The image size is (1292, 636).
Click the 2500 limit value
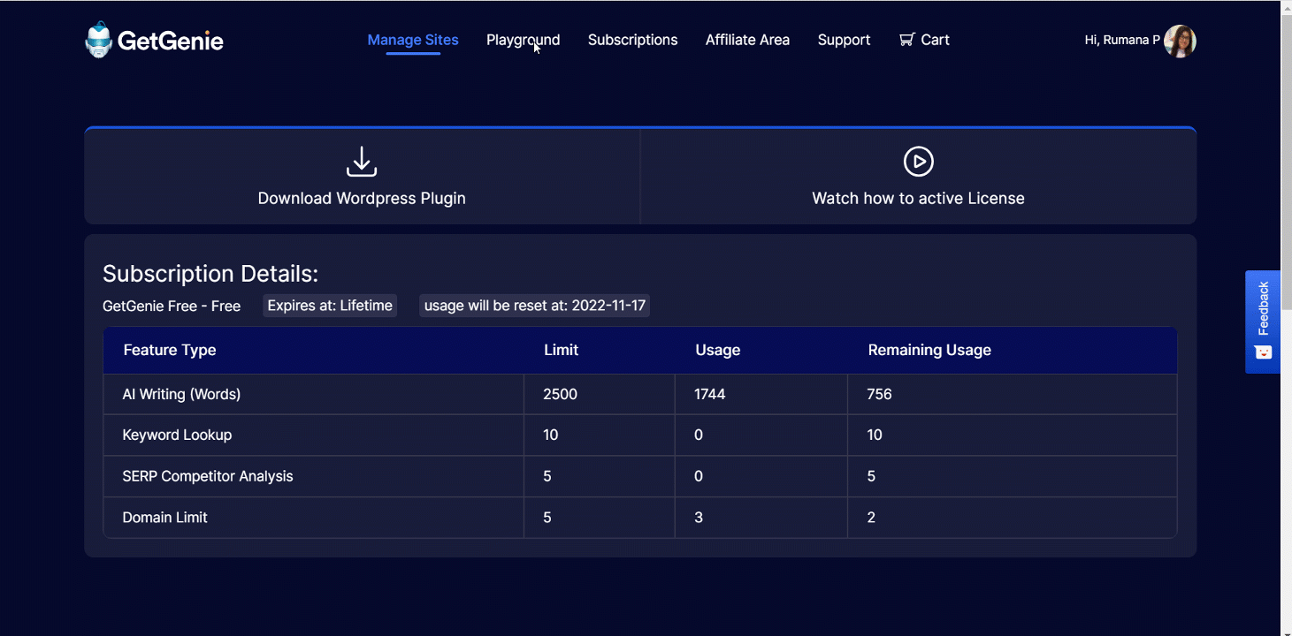click(560, 394)
